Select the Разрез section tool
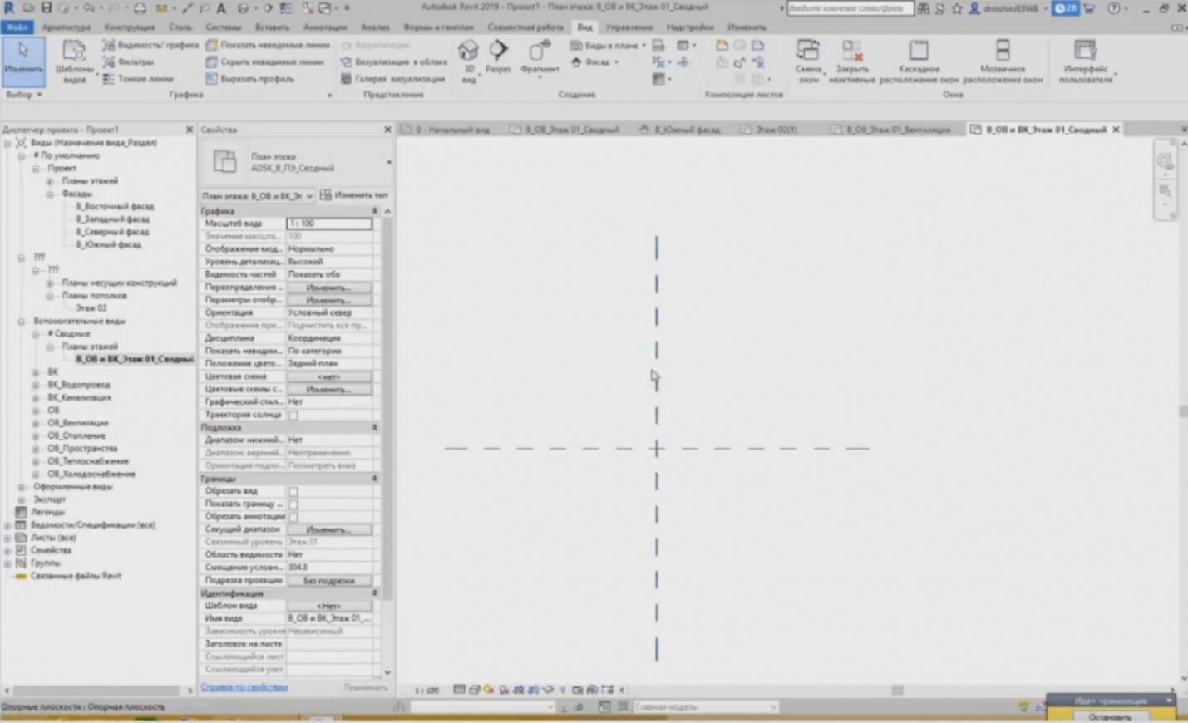The image size is (1188, 723). coord(498,57)
